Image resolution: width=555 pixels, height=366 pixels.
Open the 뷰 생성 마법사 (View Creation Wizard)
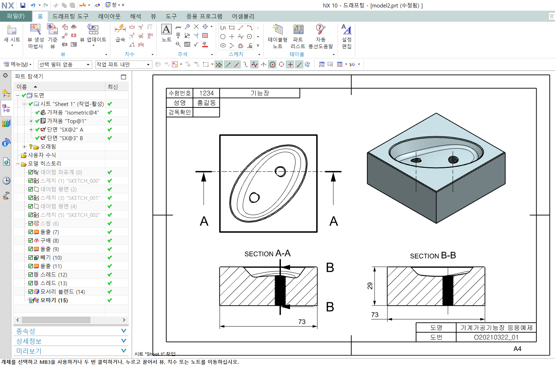(36, 29)
